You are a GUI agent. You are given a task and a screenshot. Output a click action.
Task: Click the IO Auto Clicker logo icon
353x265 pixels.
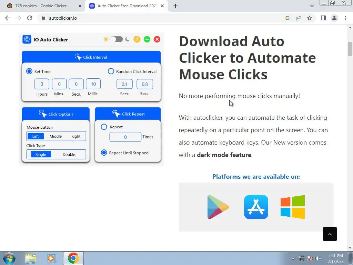[27, 39]
